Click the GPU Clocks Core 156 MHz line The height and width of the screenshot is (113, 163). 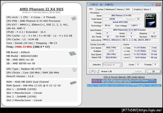pos(33,73)
